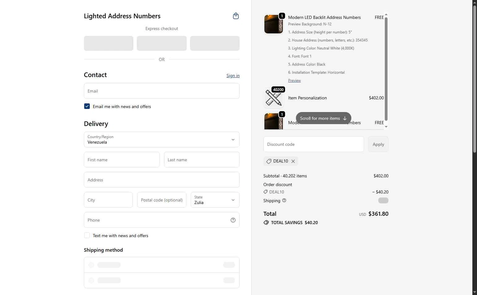This screenshot has width=477, height=295.
Task: Click into the City field
Action: click(108, 200)
